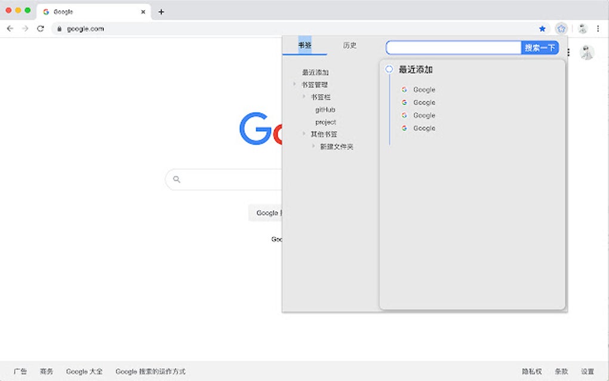609x381 pixels.
Task: Click the back navigation arrow
Action: coord(10,28)
